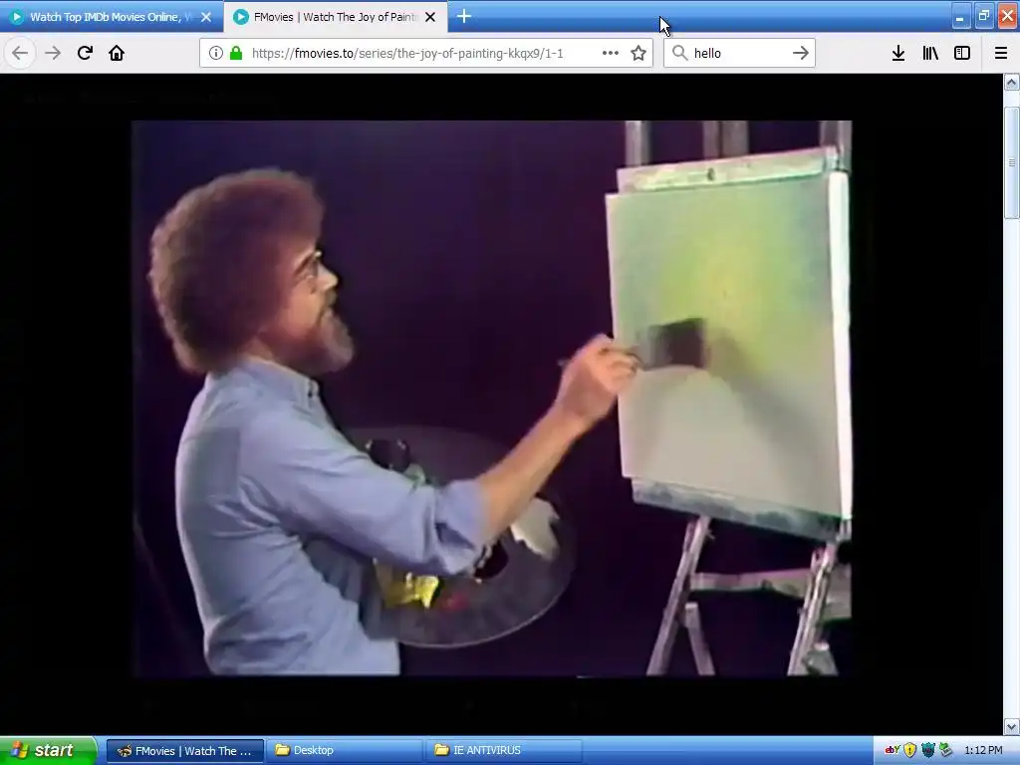
Task: Go back to the previous page
Action: (x=20, y=53)
